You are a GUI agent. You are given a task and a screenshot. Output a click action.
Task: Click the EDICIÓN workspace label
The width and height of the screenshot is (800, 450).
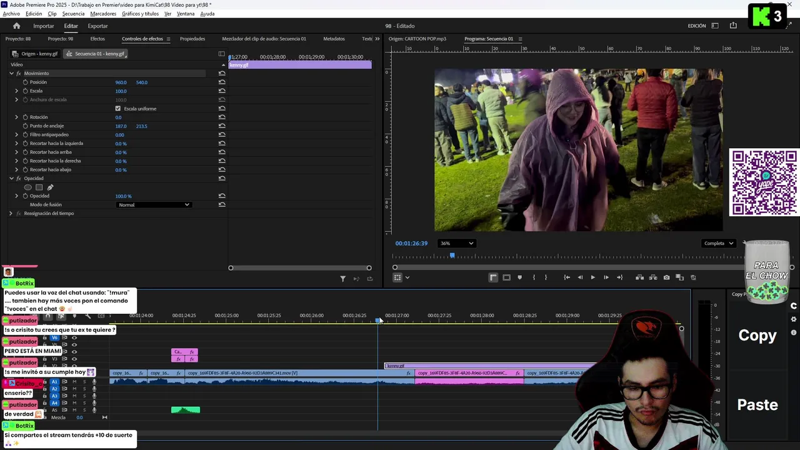(697, 26)
